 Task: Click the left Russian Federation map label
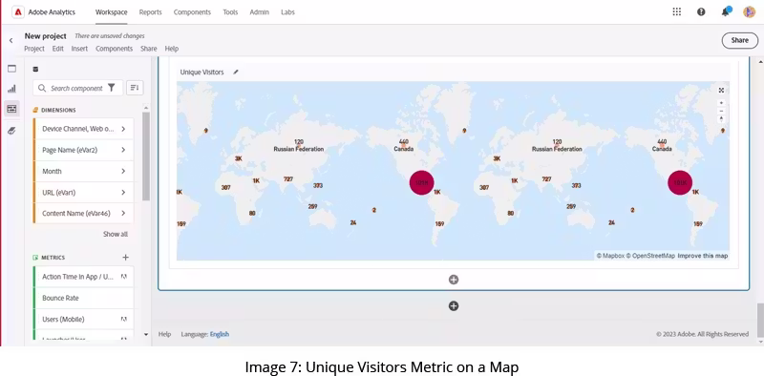(x=299, y=149)
